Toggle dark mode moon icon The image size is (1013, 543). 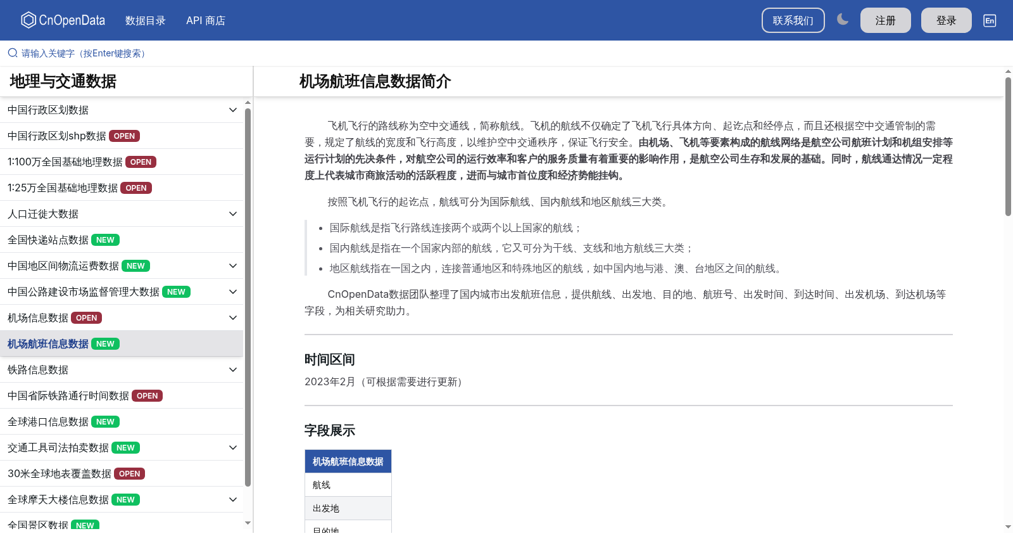pyautogui.click(x=842, y=20)
